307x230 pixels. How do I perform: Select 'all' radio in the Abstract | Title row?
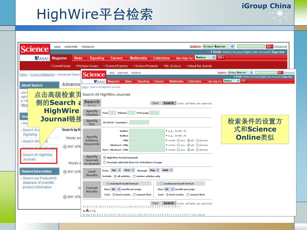coord(189,145)
